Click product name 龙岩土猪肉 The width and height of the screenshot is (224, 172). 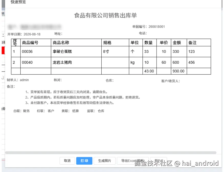coord(62,62)
